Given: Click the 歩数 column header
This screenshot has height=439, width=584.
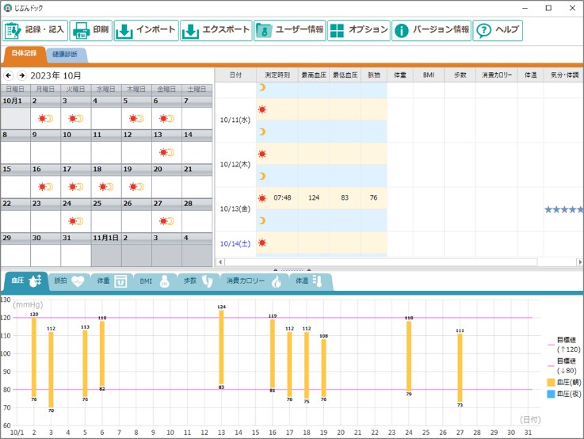Looking at the screenshot, I should coord(460,74).
